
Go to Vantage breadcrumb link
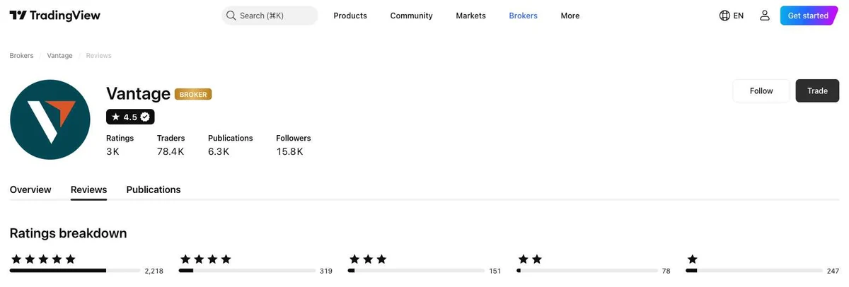point(59,55)
